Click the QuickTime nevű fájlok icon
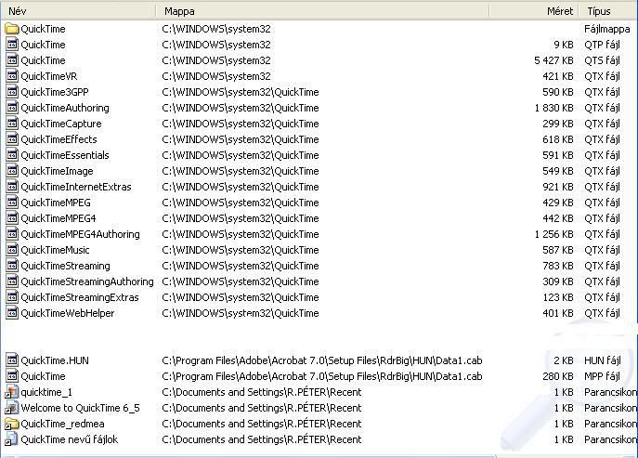This screenshot has width=638, height=458. (x=12, y=439)
